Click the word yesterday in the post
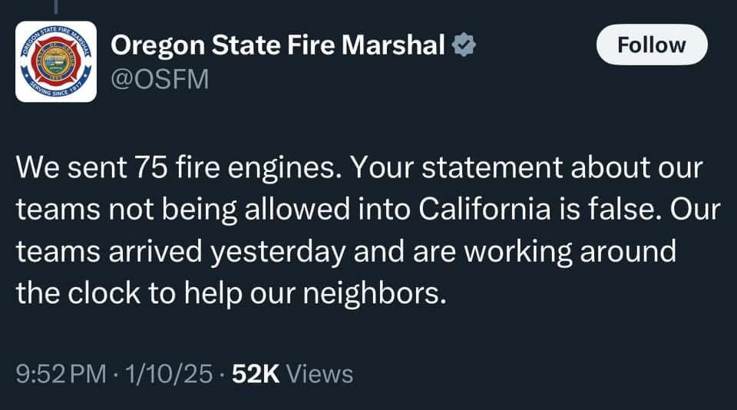Screen dimensions: 737x410 point(278,252)
